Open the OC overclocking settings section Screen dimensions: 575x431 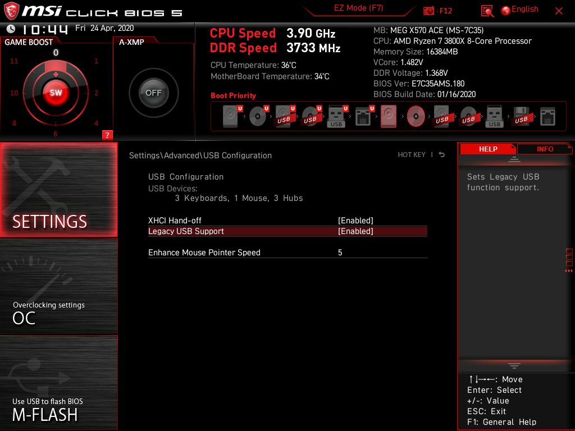(58, 287)
